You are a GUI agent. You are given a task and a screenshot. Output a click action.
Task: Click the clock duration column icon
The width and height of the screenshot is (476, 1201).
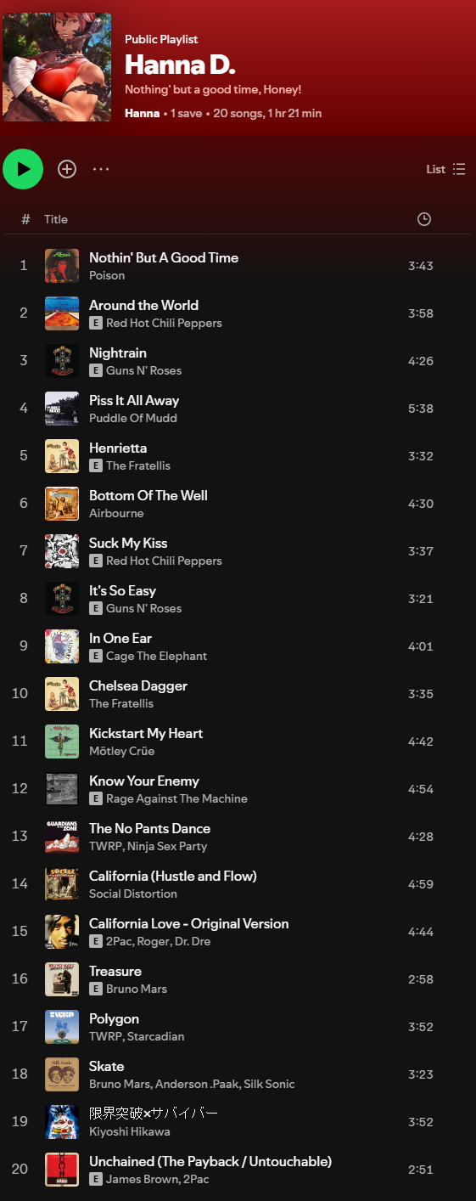(424, 219)
